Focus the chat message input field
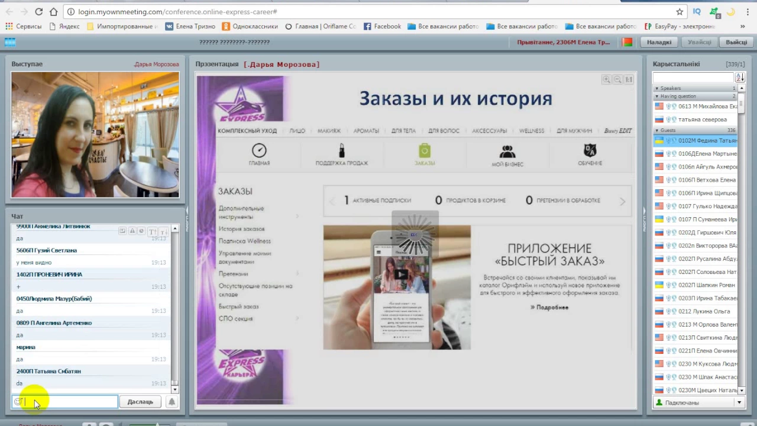Viewport: 757px width, 426px height. [x=64, y=402]
